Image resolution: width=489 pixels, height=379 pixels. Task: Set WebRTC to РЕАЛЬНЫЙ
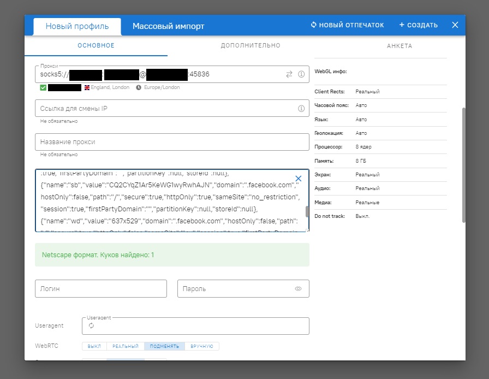pyautogui.click(x=126, y=346)
